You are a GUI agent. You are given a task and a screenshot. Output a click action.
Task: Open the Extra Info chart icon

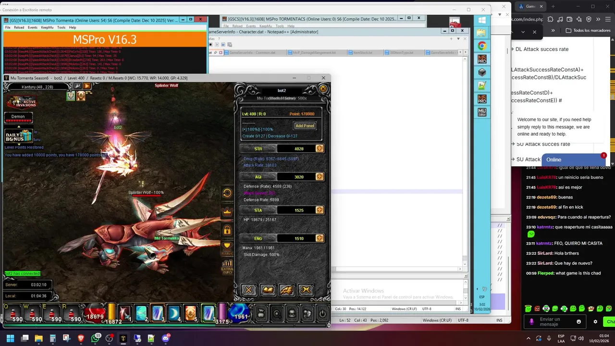227,266
